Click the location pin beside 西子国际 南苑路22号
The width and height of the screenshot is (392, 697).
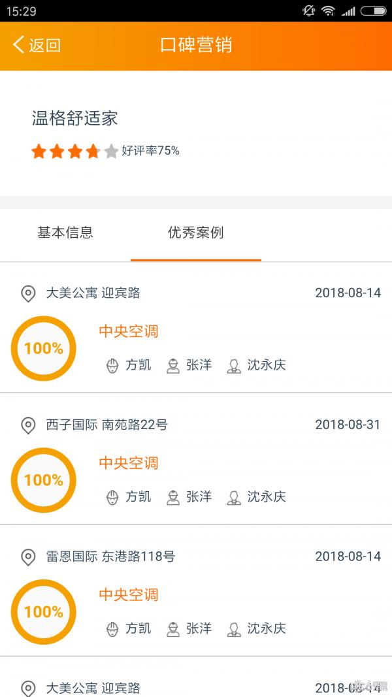[28, 425]
